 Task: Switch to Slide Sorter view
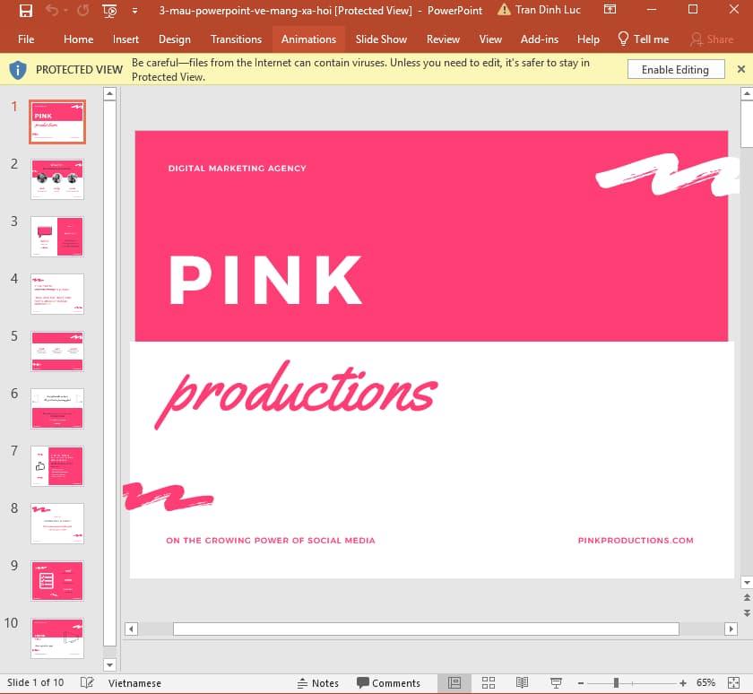coord(488,682)
